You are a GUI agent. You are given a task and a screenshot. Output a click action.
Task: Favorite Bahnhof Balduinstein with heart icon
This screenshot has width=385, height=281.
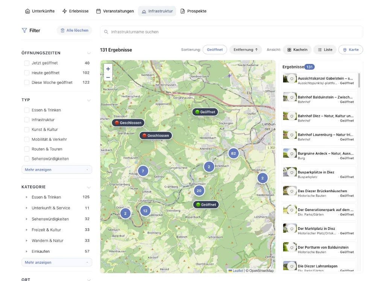pyautogui.click(x=292, y=97)
